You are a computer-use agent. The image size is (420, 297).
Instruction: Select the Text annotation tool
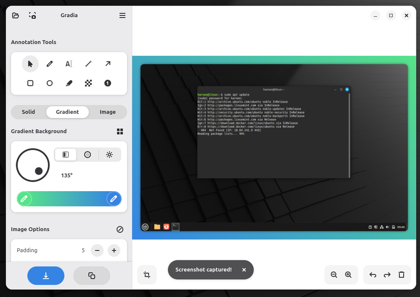click(x=69, y=63)
